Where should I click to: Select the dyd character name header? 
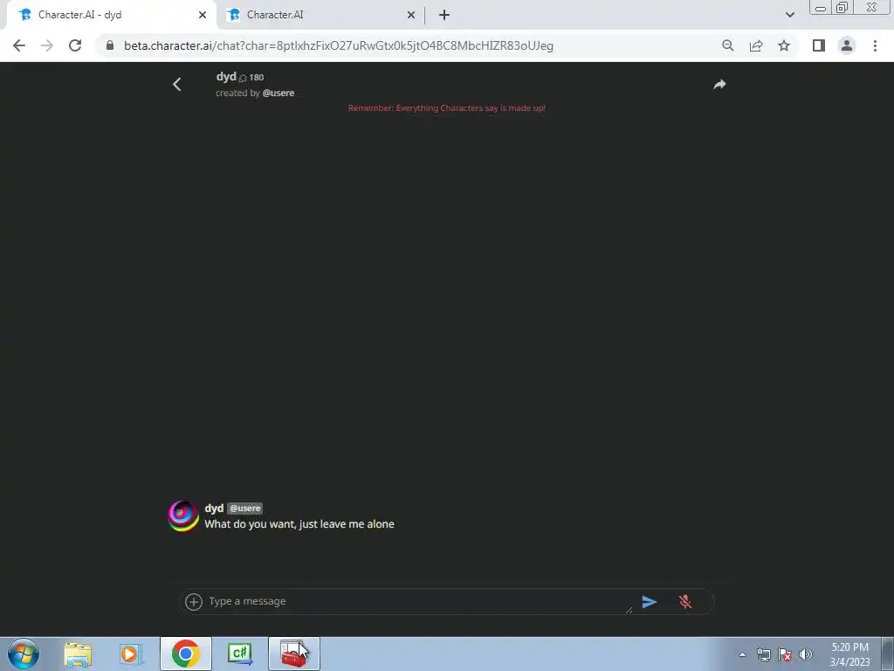click(x=226, y=77)
